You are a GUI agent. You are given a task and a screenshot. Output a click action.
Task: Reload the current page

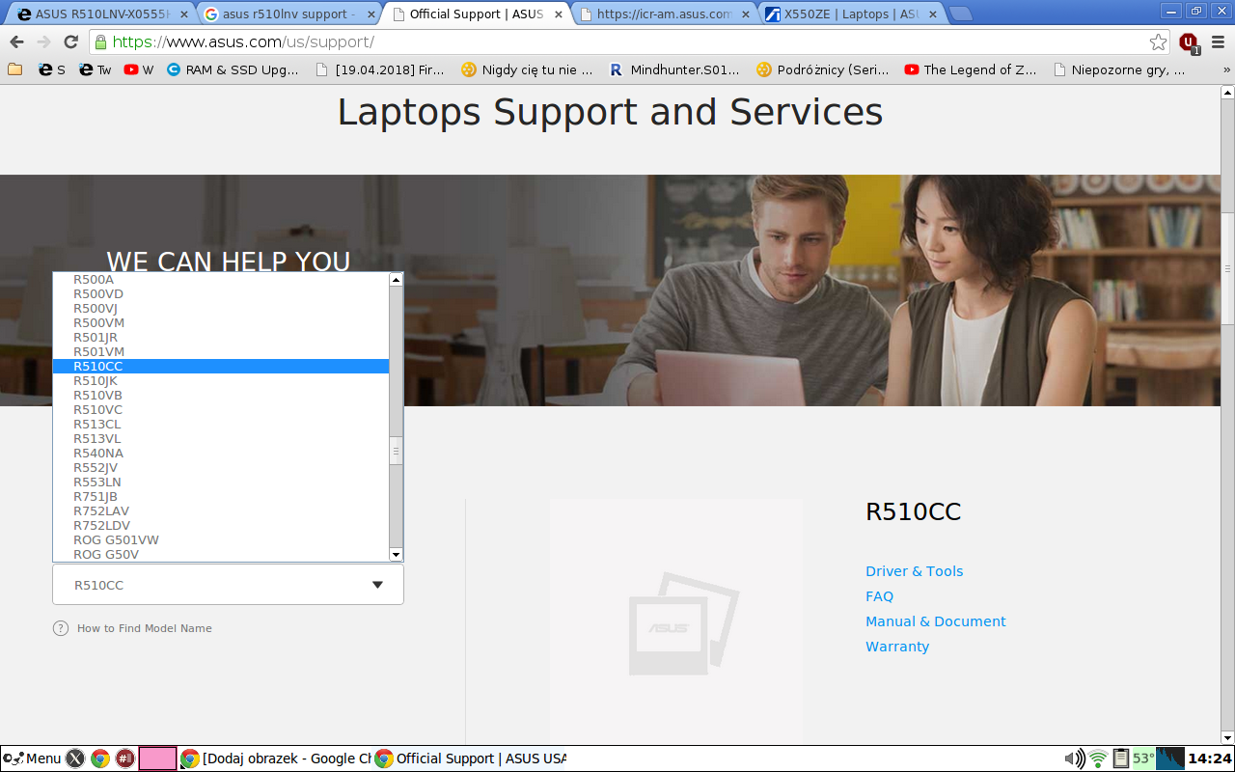[70, 42]
